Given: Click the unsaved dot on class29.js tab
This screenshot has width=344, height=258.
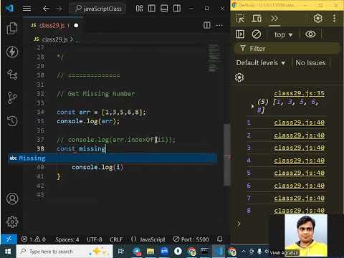Looking at the screenshot, I should tap(76, 25).
